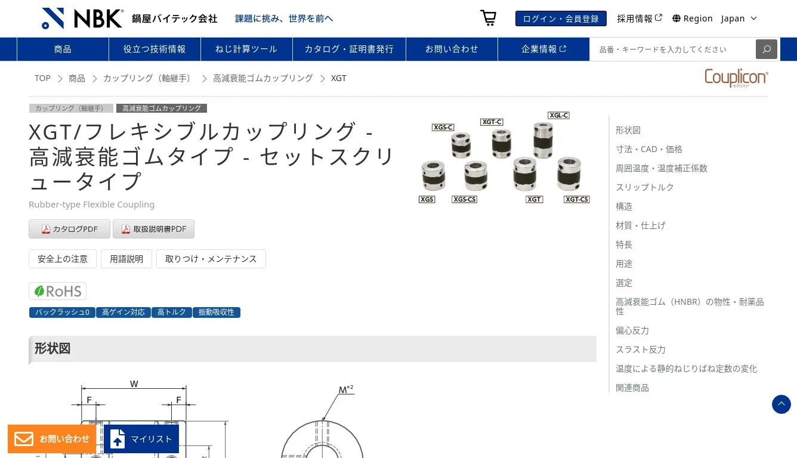Screen dimensions: 797x458
Task: Open the 取扱説明書PDF document
Action: pyautogui.click(x=153, y=228)
